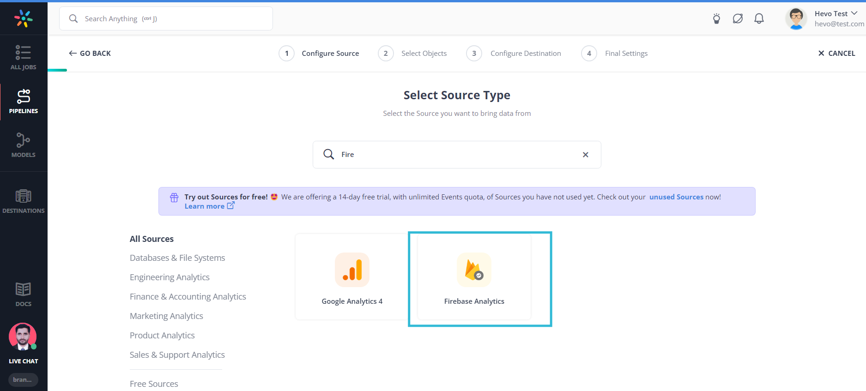
Task: Click the lightbulb tips icon
Action: point(716,18)
